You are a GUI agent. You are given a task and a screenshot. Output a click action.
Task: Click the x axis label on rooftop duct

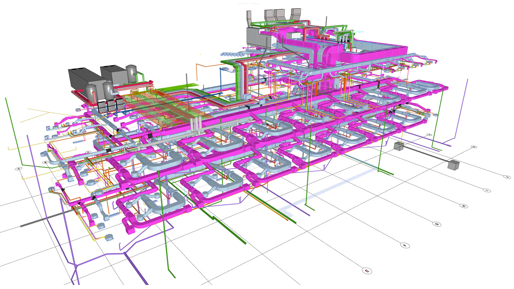[x=329, y=54]
